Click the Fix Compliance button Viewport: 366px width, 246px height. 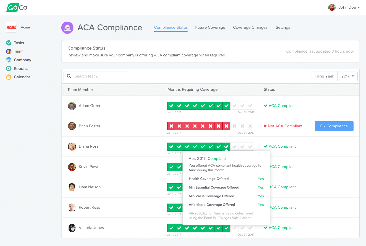334,126
